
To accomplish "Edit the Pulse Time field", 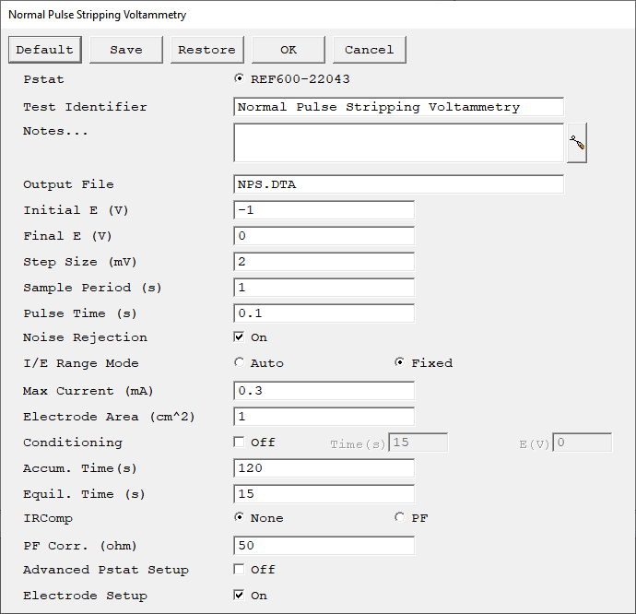I will tap(324, 313).
